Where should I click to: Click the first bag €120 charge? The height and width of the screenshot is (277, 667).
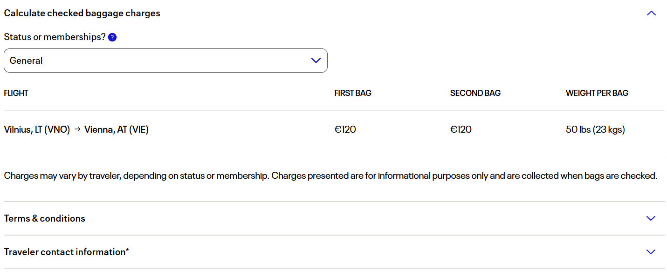pyautogui.click(x=345, y=129)
